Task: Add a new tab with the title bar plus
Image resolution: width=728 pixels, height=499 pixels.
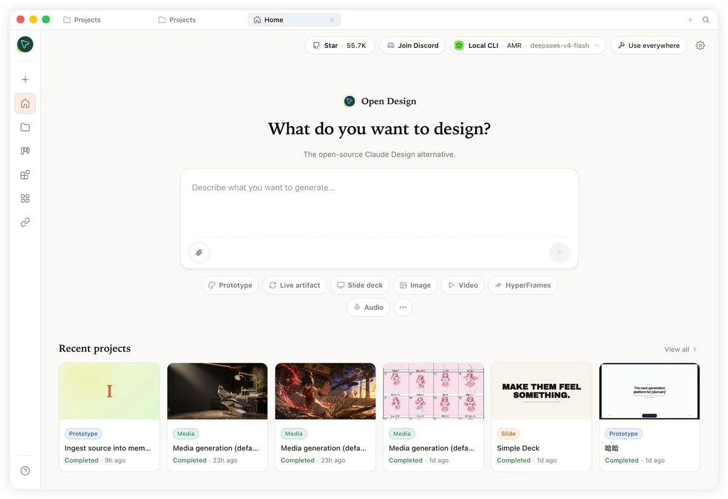Action: point(690,20)
